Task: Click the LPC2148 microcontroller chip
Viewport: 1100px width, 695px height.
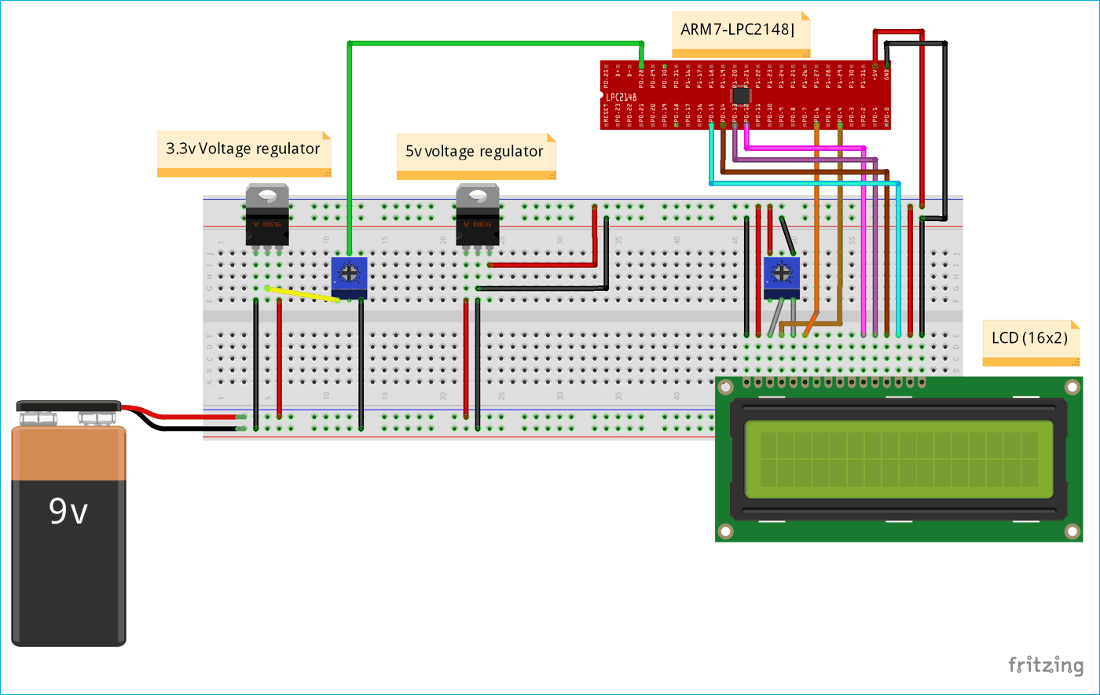Action: (x=742, y=97)
